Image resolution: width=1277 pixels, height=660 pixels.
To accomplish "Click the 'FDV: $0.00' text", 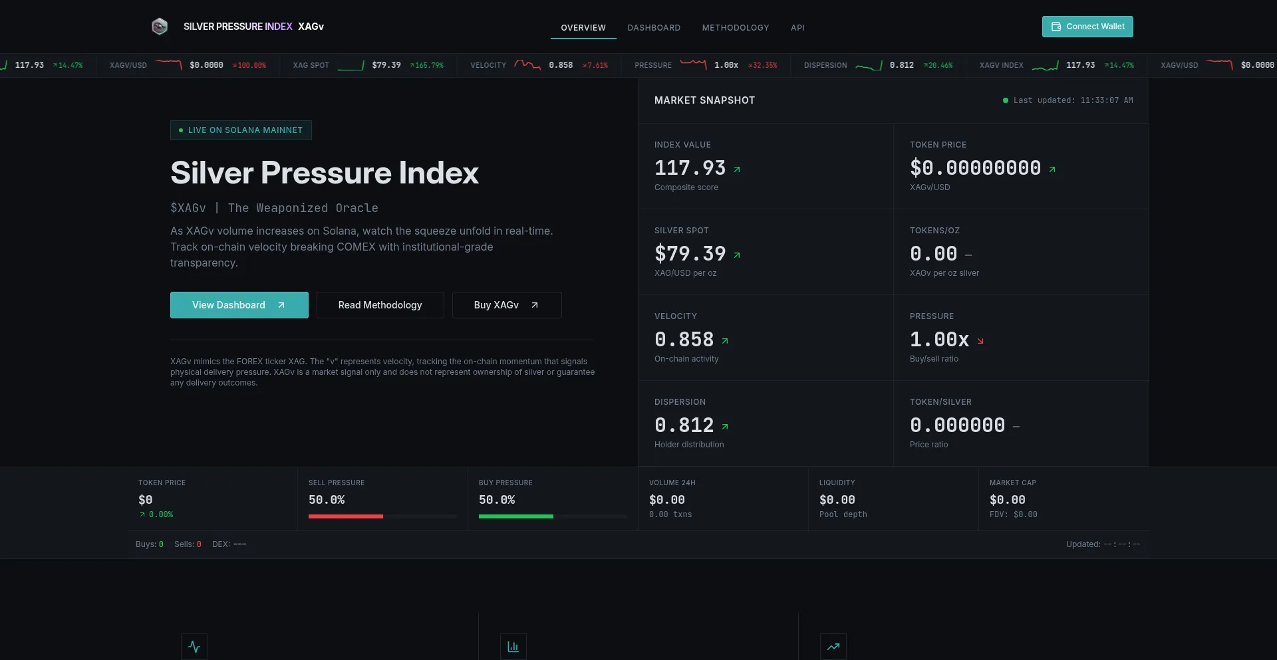I will pyautogui.click(x=1014, y=514).
